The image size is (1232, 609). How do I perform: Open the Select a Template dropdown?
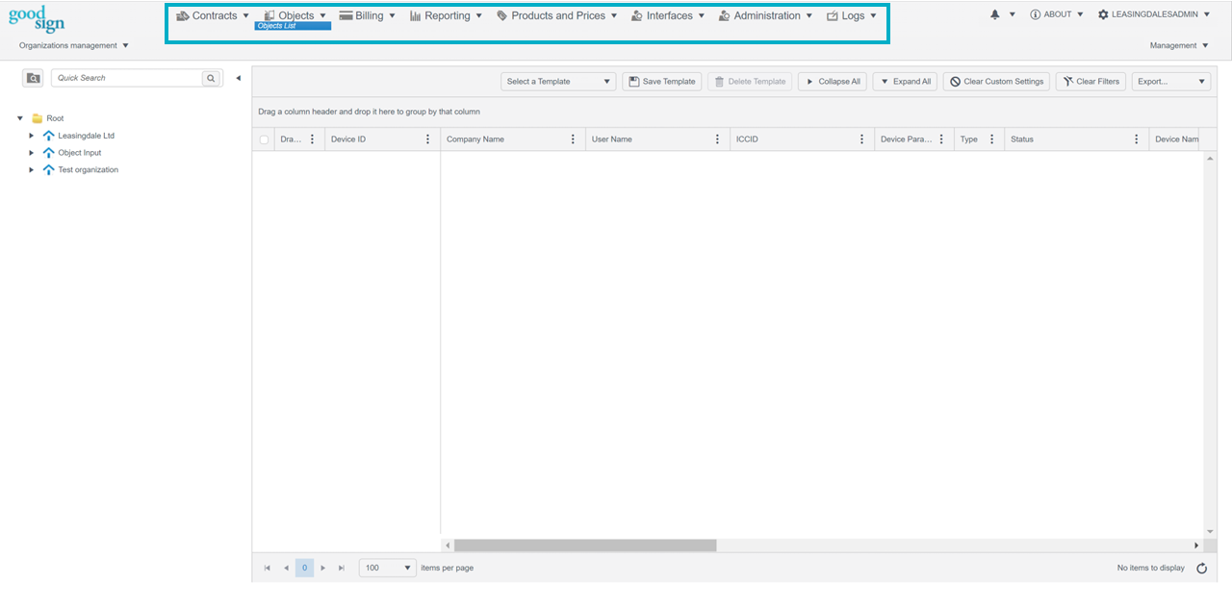pyautogui.click(x=558, y=82)
